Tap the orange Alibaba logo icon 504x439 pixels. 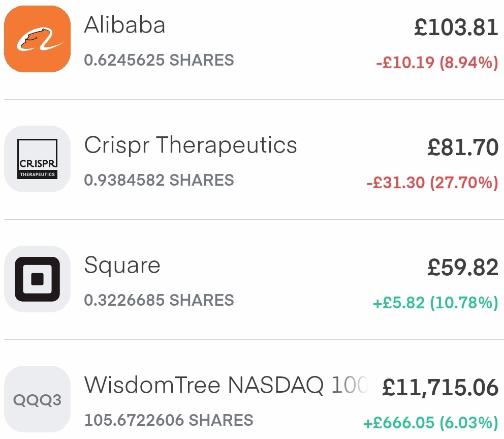click(x=37, y=39)
